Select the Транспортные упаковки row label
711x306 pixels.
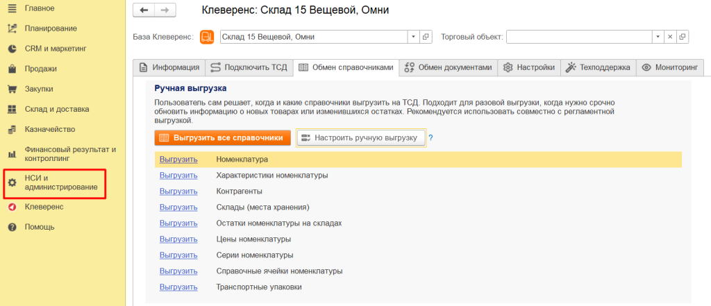tap(259, 287)
